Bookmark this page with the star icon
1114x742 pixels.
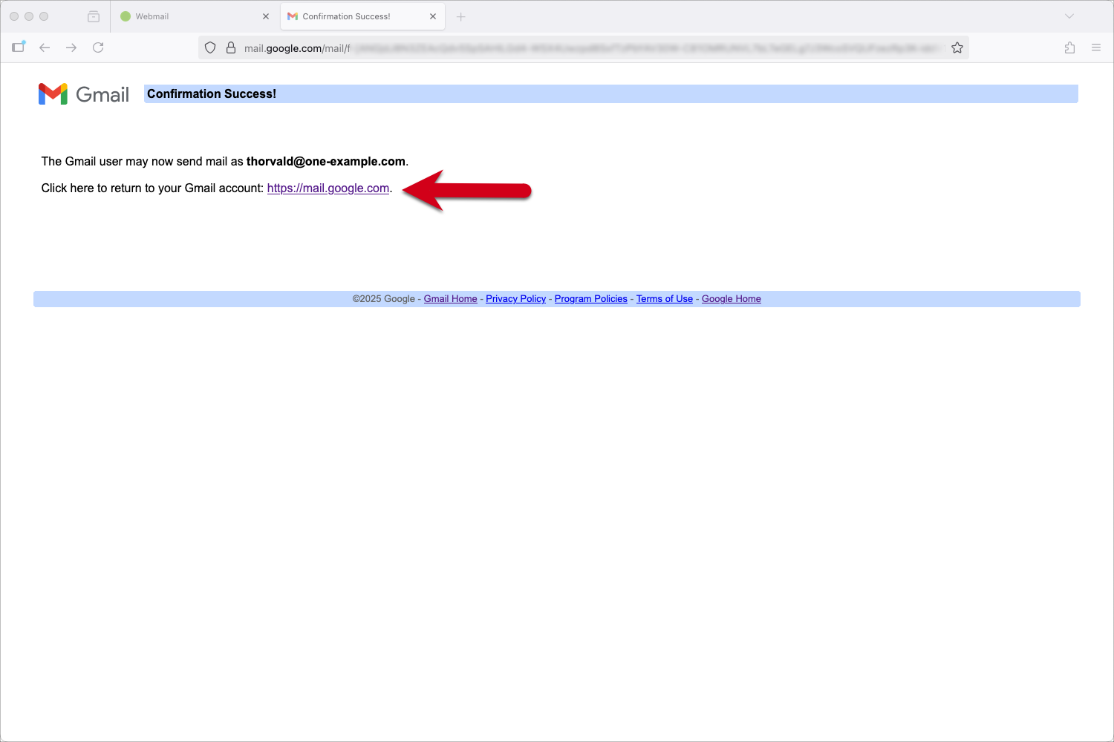(957, 47)
